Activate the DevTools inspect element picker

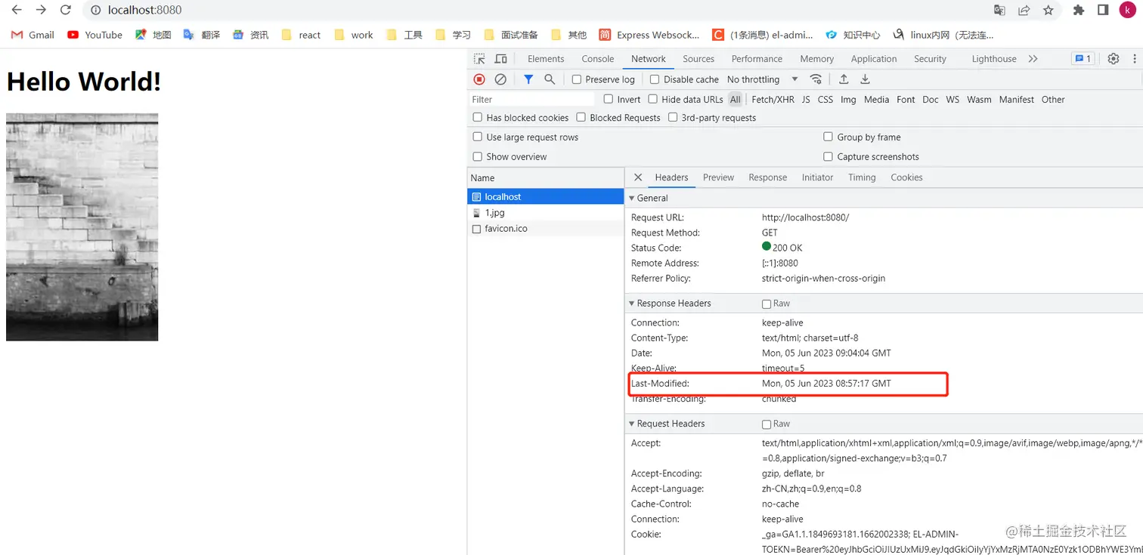pyautogui.click(x=479, y=59)
